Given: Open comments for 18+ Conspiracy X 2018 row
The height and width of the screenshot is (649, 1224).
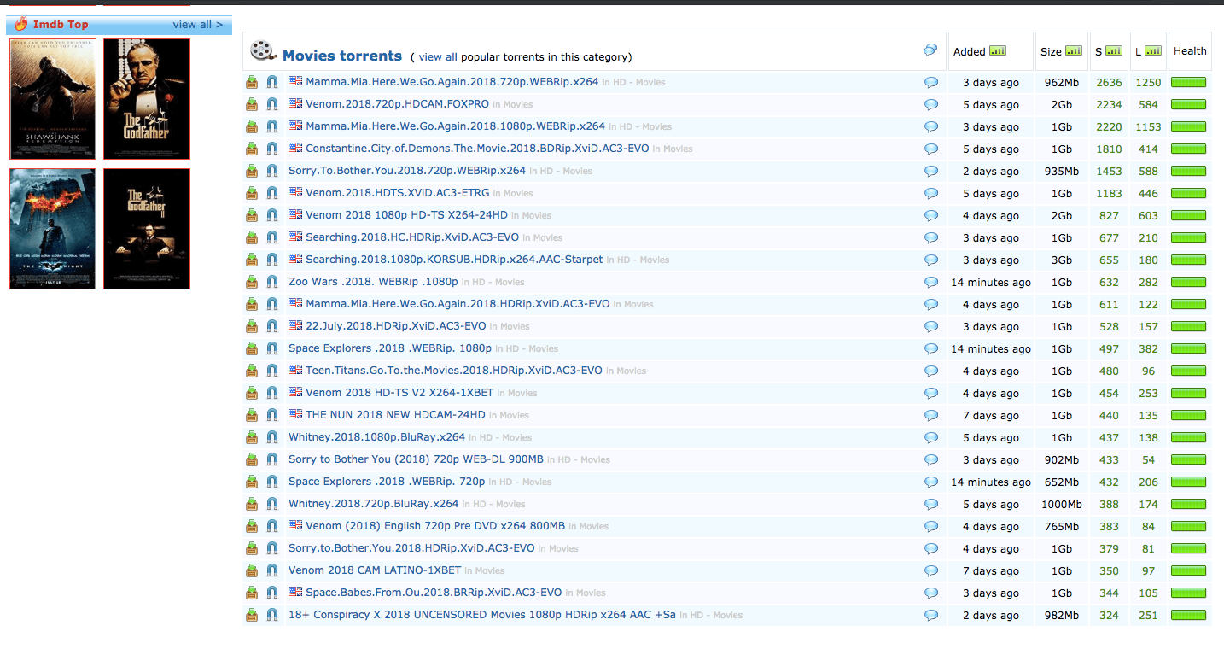Looking at the screenshot, I should pyautogui.click(x=931, y=615).
